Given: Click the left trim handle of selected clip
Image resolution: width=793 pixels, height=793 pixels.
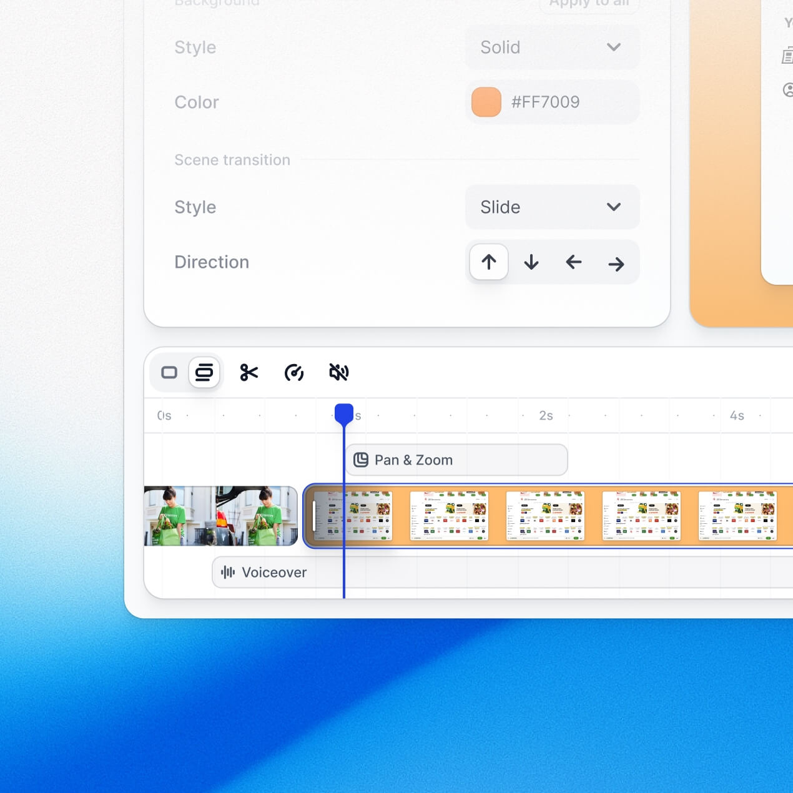Looking at the screenshot, I should (314, 516).
